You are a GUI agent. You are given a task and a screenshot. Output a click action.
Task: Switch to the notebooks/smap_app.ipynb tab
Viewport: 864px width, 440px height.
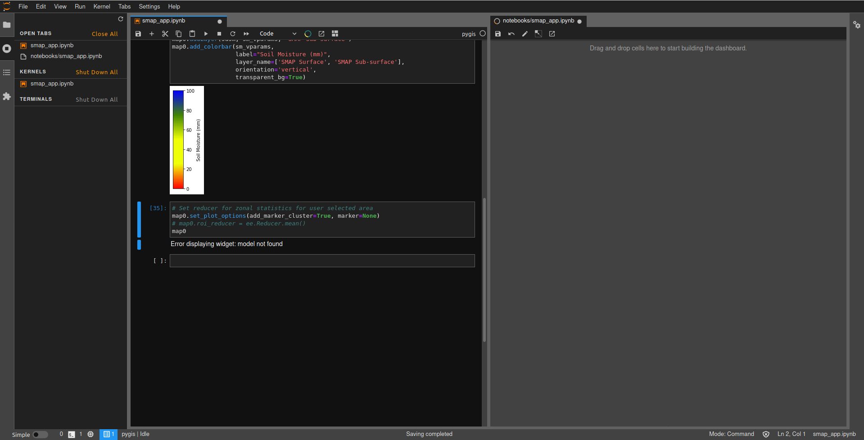(538, 20)
